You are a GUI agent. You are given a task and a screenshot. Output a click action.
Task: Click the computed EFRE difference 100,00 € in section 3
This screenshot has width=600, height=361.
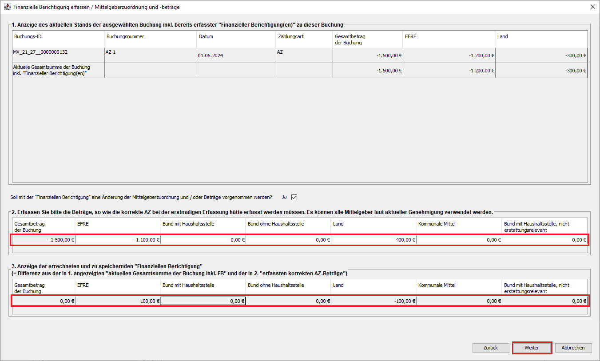point(118,301)
